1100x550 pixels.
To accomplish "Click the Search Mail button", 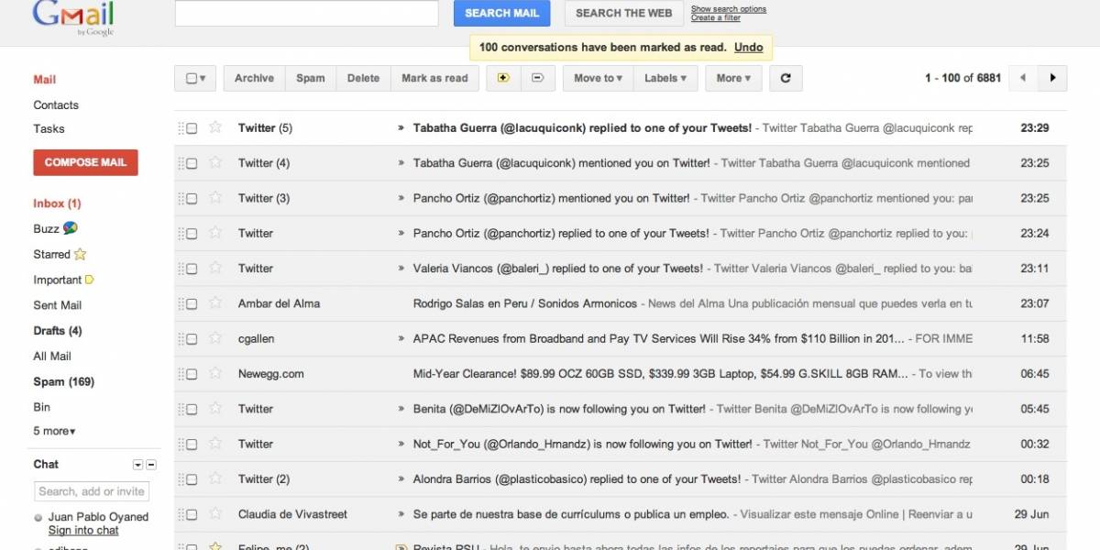I will [x=501, y=13].
